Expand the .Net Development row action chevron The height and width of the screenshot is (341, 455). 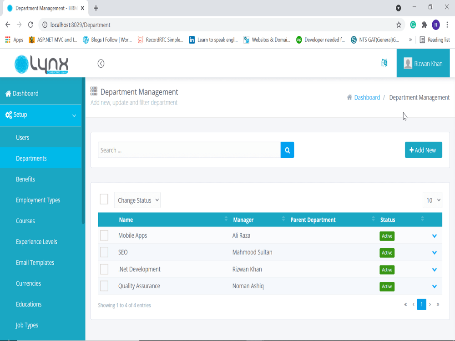(x=435, y=269)
